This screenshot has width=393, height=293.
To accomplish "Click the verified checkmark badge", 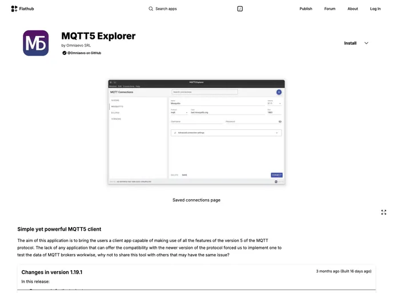I will point(65,53).
